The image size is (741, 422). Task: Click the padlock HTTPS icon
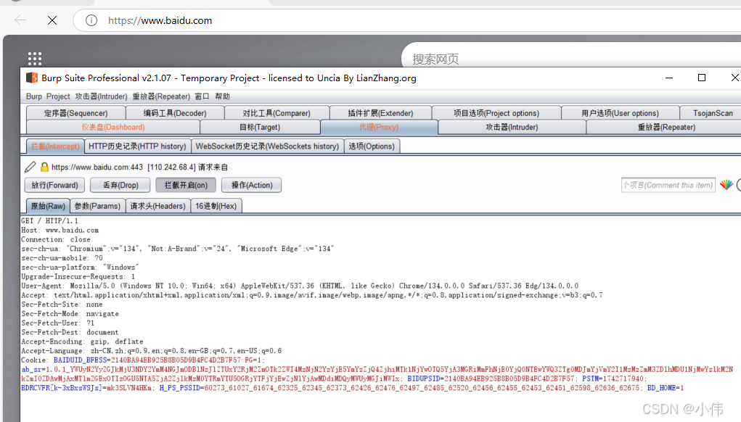coord(44,167)
